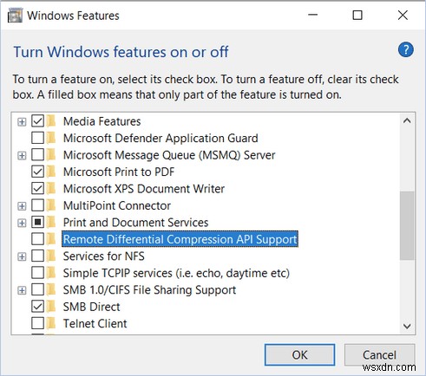Confirm changes with the OK button
426x376 pixels.
[299, 355]
